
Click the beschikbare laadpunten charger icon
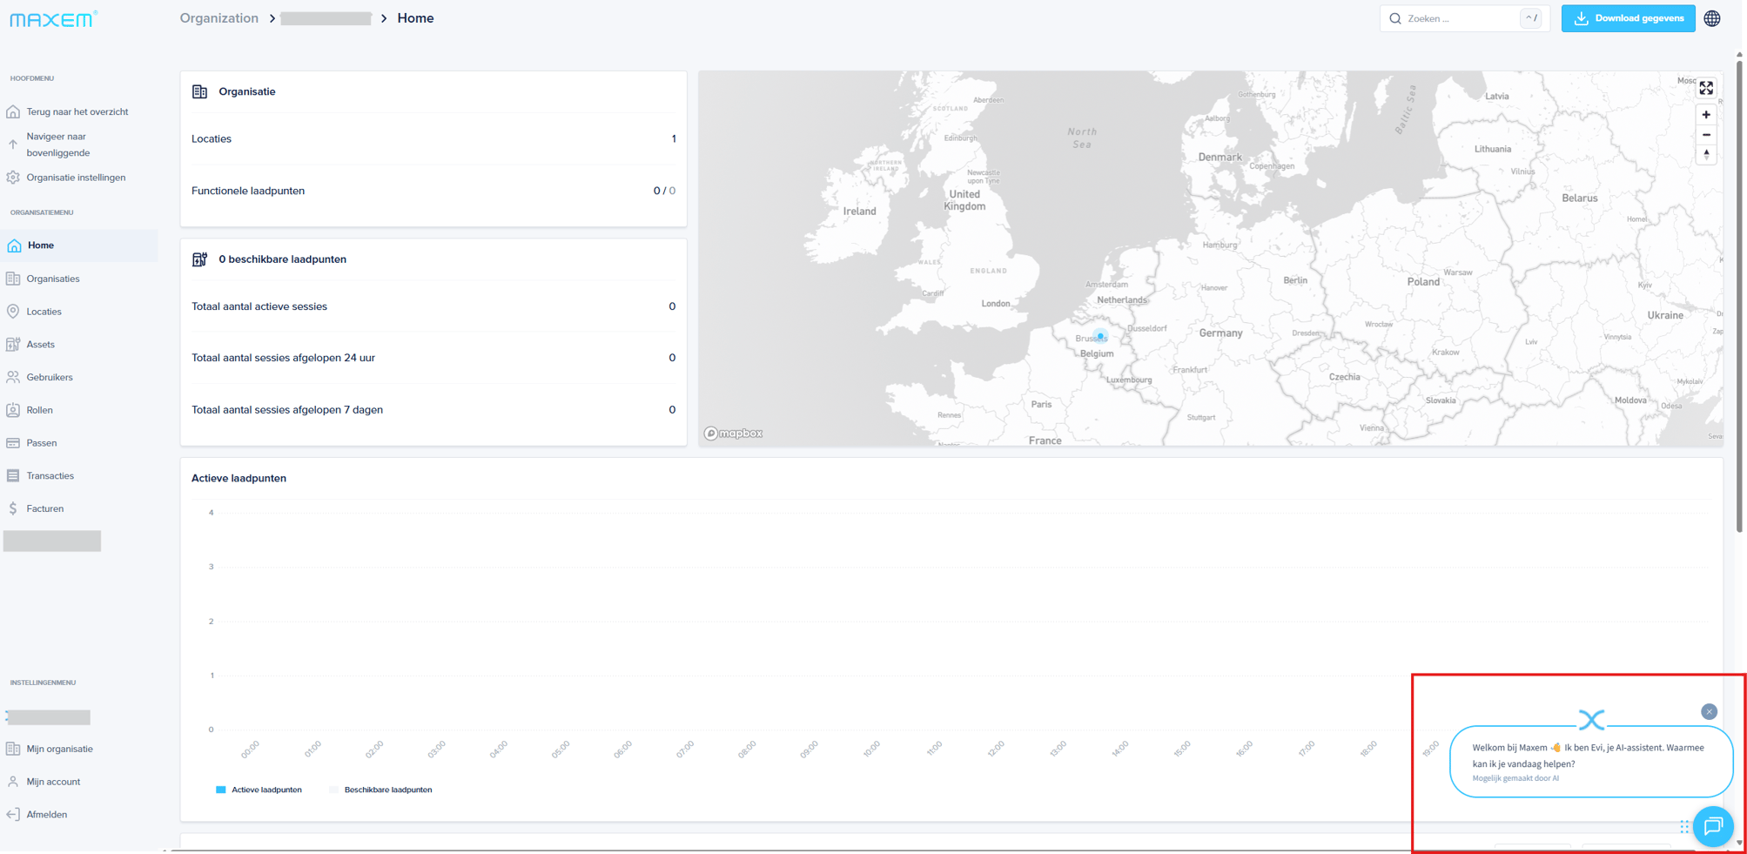pos(199,259)
